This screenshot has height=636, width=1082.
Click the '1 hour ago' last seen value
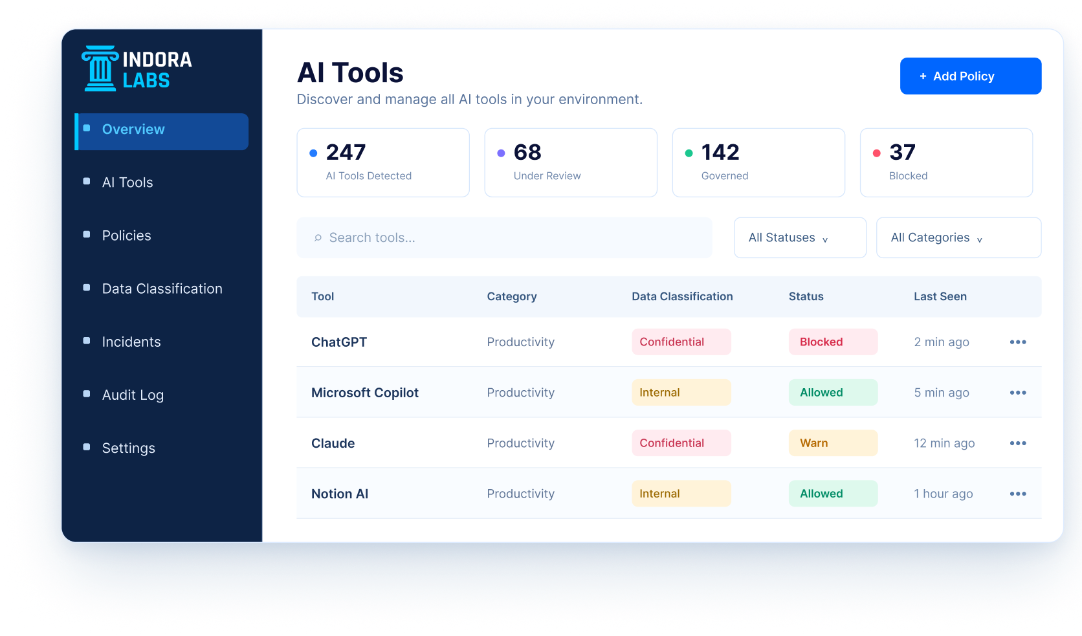pyautogui.click(x=944, y=494)
